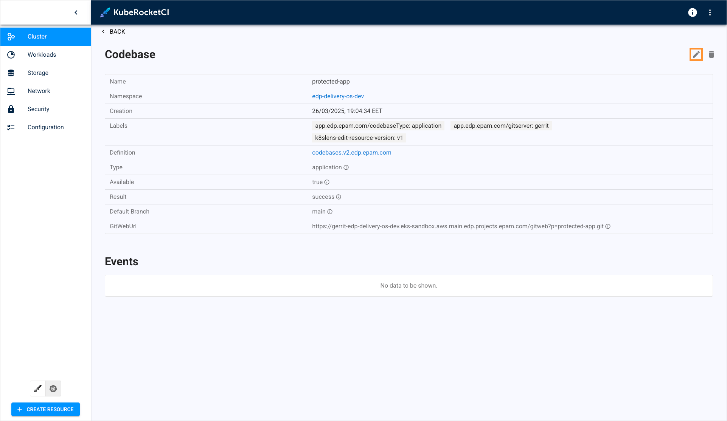
Task: Switch to the Kubernetes wheel view toggle
Action: [53, 388]
